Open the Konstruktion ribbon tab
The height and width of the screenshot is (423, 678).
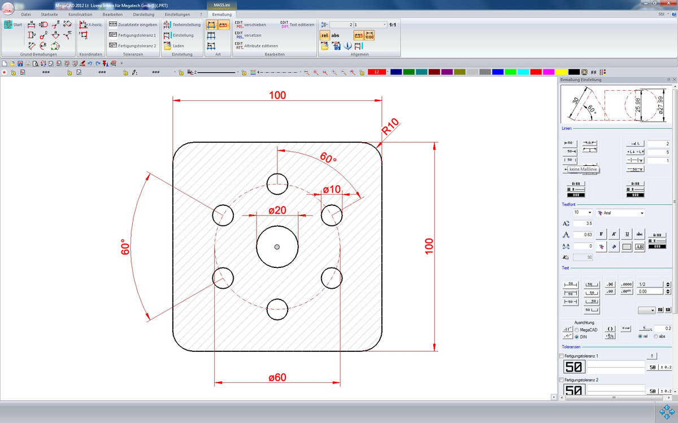(x=80, y=14)
